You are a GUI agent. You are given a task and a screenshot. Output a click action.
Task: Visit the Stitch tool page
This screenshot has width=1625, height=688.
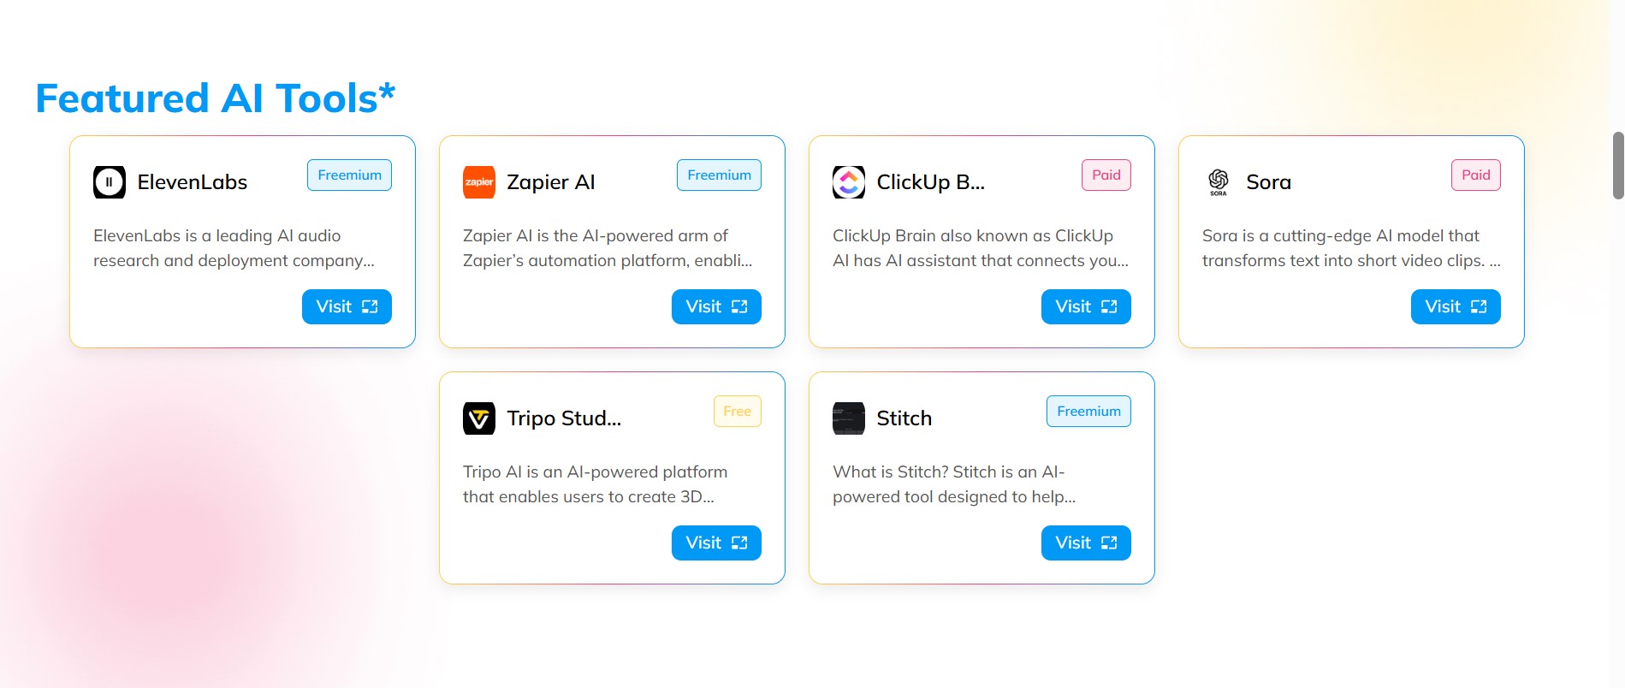(x=1085, y=543)
